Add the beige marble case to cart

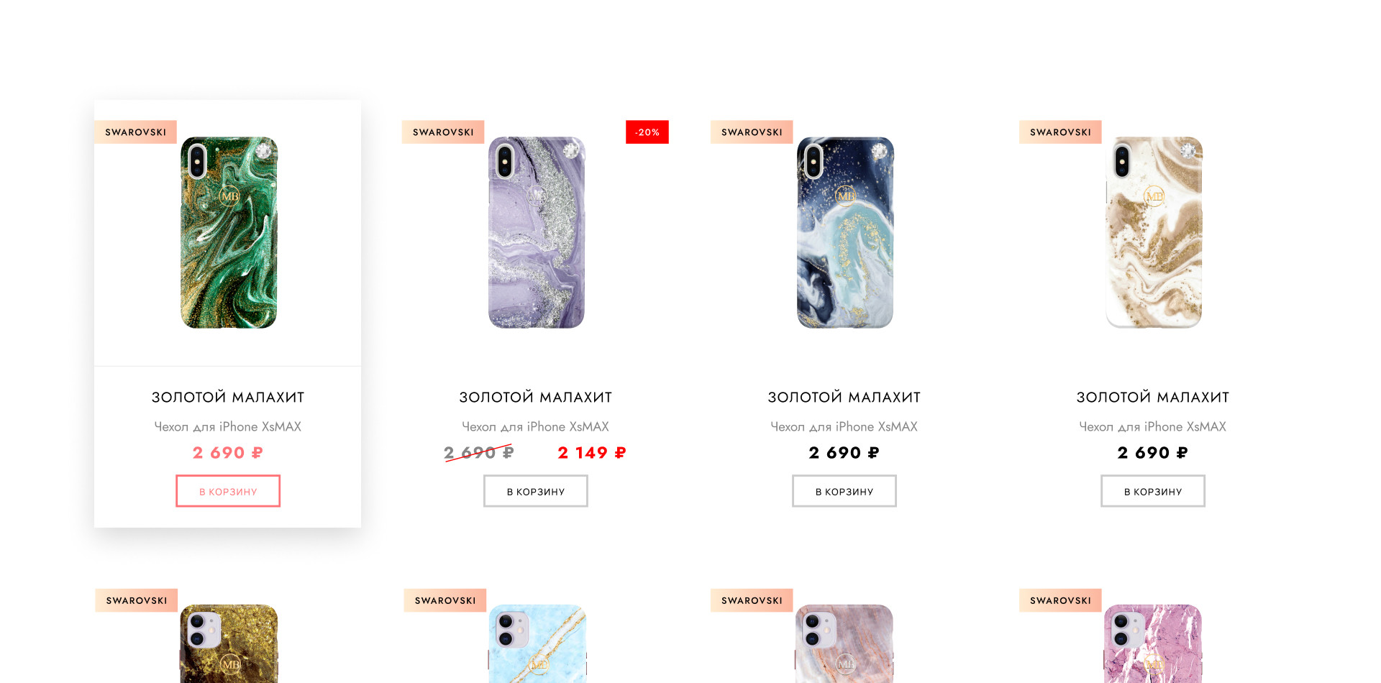point(1153,491)
